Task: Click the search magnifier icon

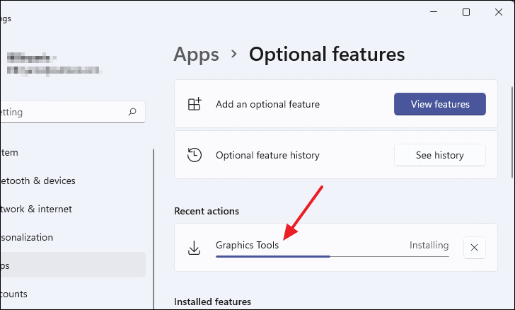Action: click(x=132, y=112)
